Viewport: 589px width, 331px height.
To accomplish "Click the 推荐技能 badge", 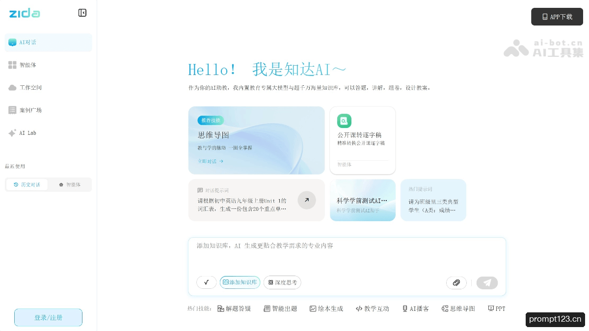I will (x=211, y=120).
